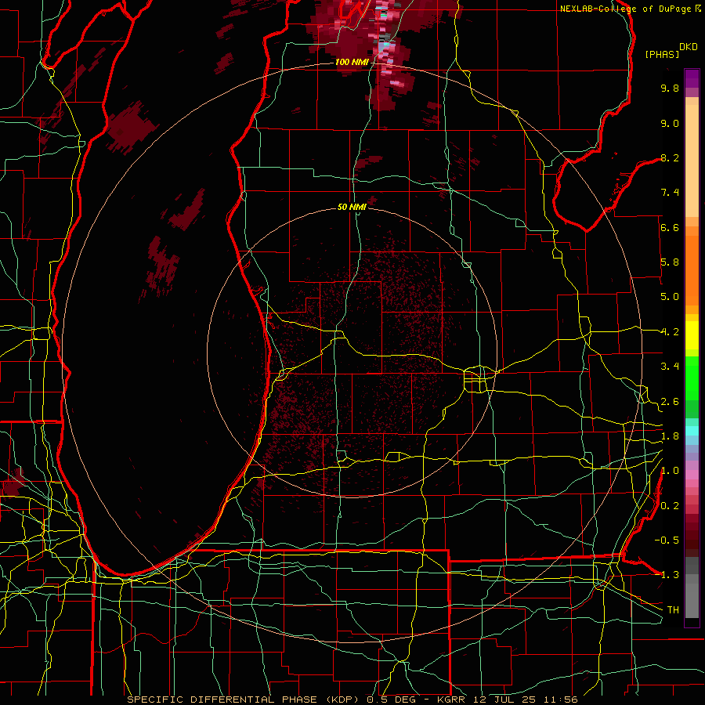Click the 4.2 value on the legend
Image resolution: width=705 pixels, height=705 pixels.
coord(670,332)
